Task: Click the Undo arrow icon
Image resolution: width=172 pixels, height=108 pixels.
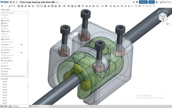Action: coord(2,6)
